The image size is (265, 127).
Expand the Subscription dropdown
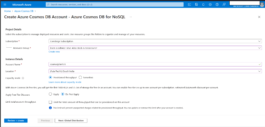155,41
